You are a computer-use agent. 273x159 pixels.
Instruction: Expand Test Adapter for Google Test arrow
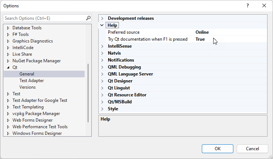(8, 100)
